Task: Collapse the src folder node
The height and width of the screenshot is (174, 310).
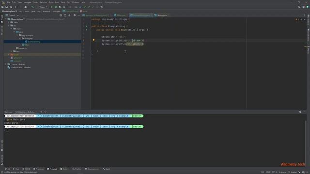Action: click(x=9, y=26)
